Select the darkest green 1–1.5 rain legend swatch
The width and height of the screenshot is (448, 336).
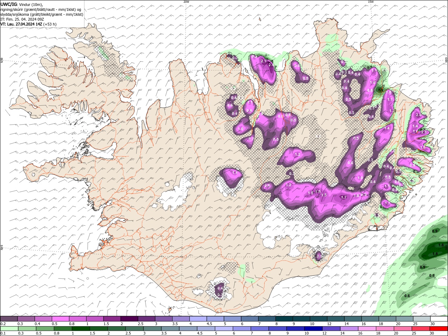click(81, 329)
